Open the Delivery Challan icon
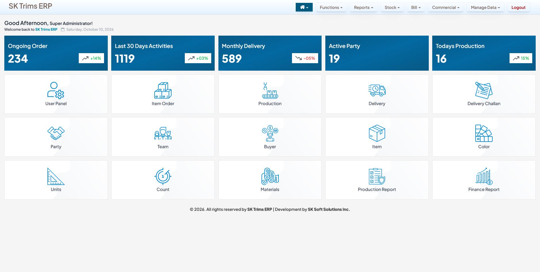540x272 pixels. click(484, 90)
